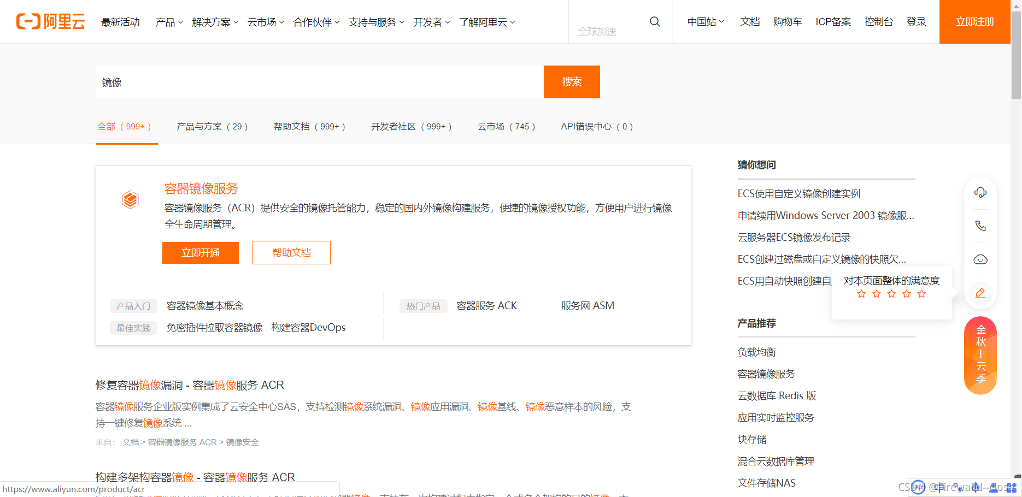This screenshot has width=1022, height=497.
Task: Click the header search box 全球加速
Action: [x=607, y=32]
